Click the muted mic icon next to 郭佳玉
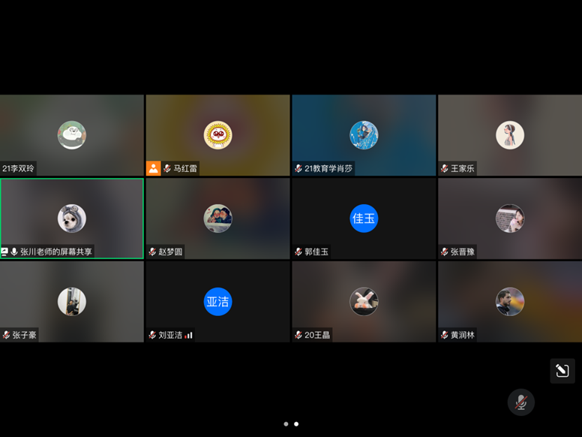The image size is (582, 437). (298, 252)
